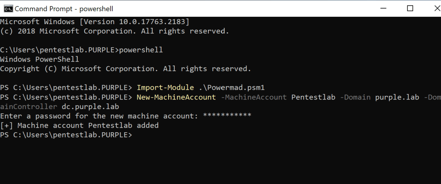Click the -Domain parameter before purple.lab

pyautogui.click(x=355, y=97)
